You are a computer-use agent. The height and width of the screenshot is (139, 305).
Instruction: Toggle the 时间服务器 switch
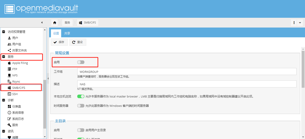coord(81,106)
